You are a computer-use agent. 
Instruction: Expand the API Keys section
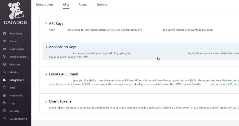[46, 24]
